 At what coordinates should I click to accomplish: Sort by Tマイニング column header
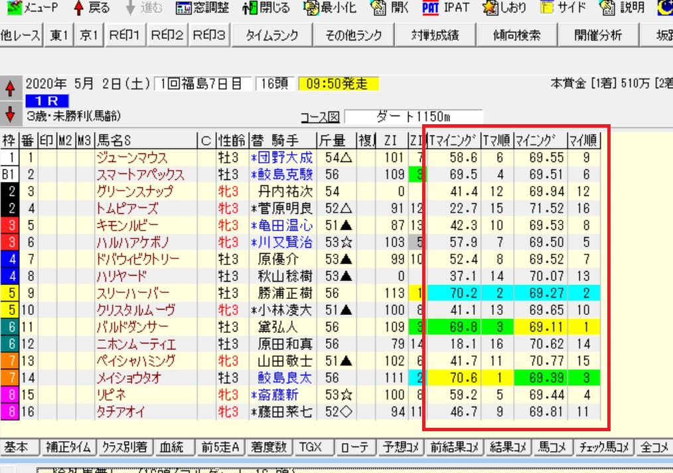pos(453,140)
